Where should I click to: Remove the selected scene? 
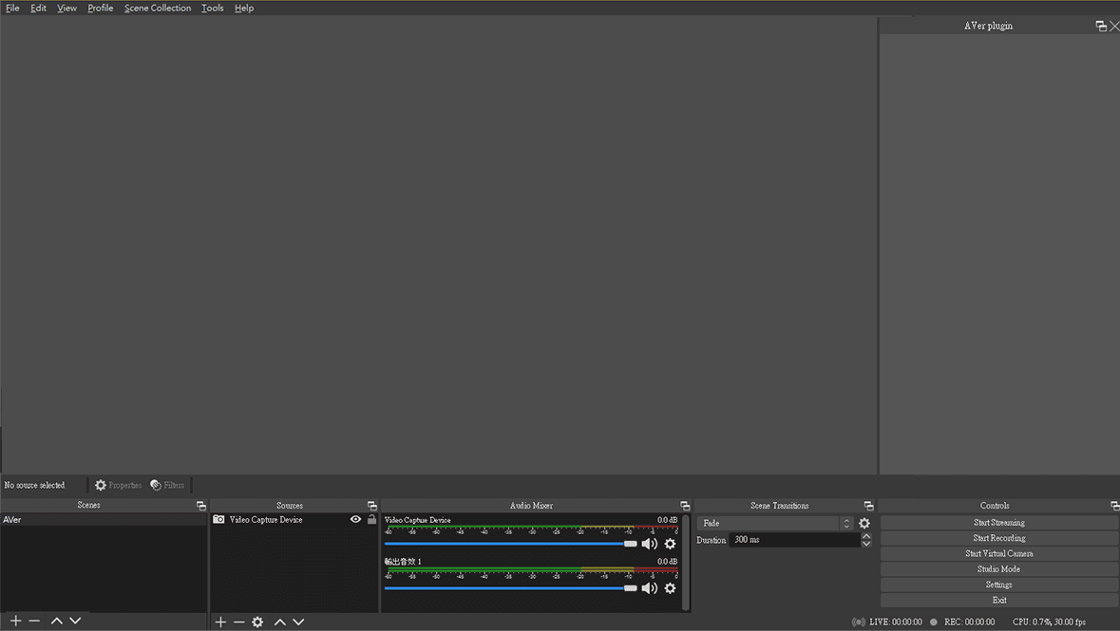click(x=33, y=621)
